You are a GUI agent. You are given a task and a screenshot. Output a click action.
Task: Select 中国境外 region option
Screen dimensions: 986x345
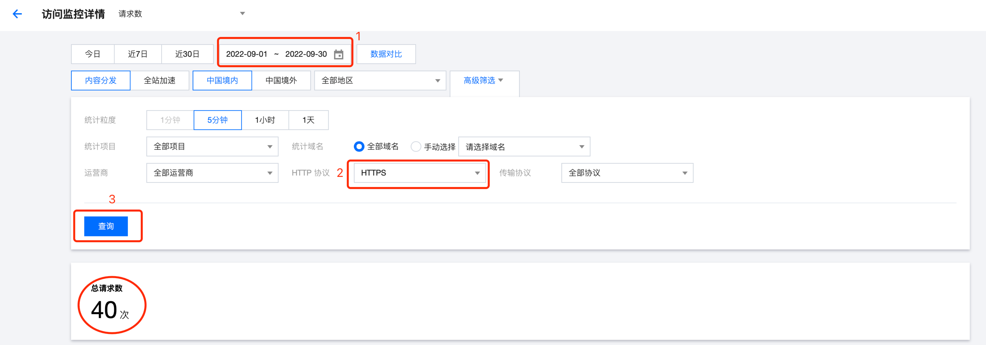(x=281, y=81)
